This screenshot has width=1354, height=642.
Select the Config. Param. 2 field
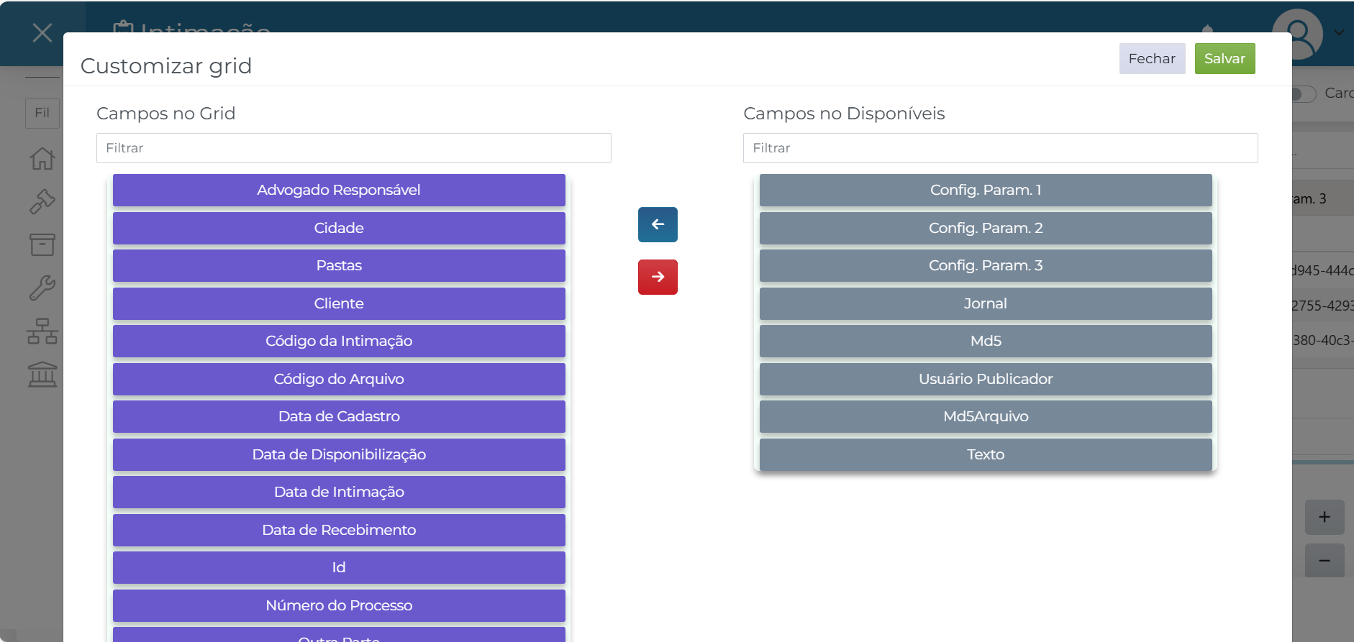(x=986, y=228)
